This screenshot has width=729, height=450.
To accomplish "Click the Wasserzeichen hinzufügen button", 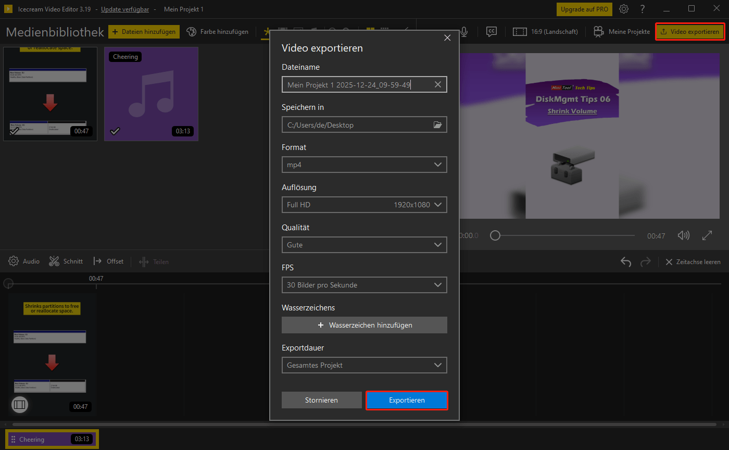I will coord(364,324).
